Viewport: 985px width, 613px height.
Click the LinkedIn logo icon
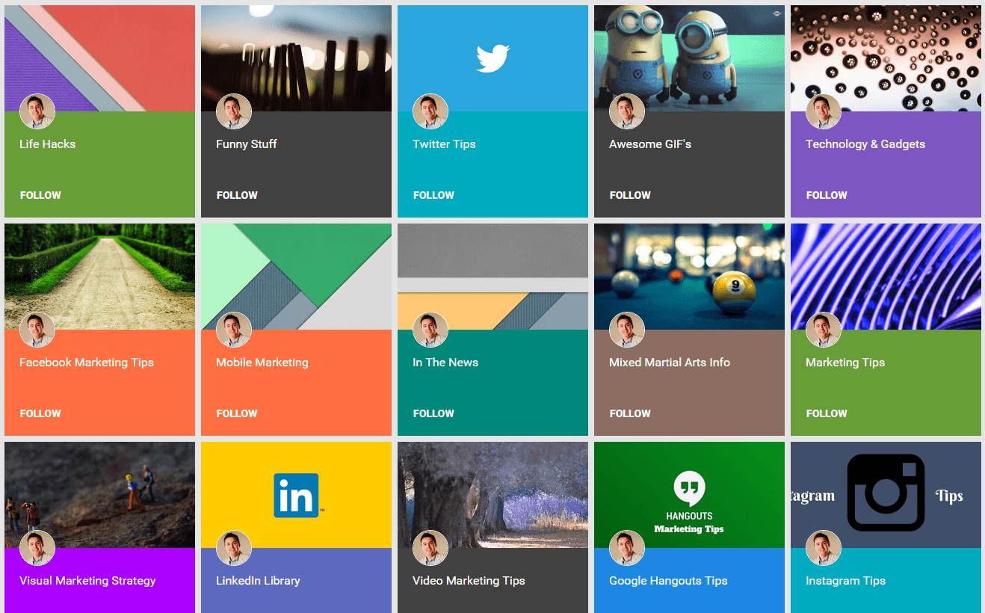click(x=297, y=495)
